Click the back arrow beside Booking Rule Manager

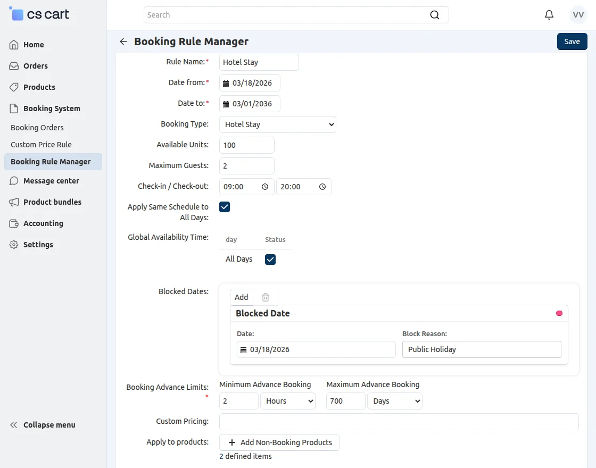123,41
